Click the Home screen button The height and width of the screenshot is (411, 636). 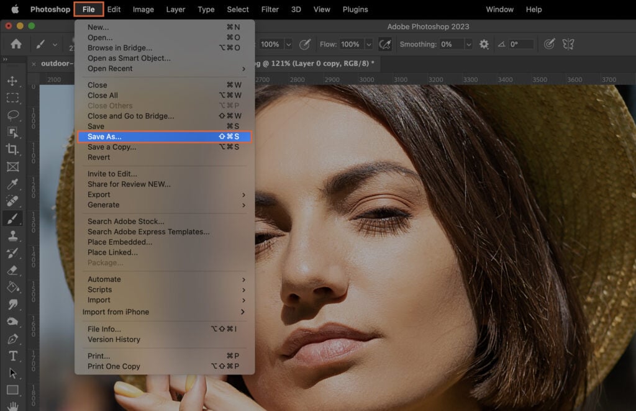pos(16,44)
